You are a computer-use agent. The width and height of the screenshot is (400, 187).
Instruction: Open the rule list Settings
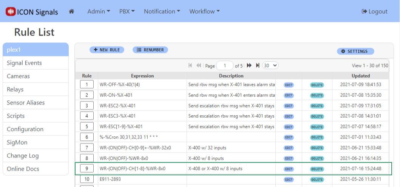355,51
